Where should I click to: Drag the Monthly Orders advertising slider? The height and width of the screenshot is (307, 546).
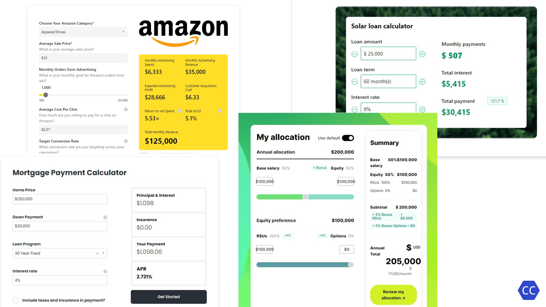tap(45, 94)
